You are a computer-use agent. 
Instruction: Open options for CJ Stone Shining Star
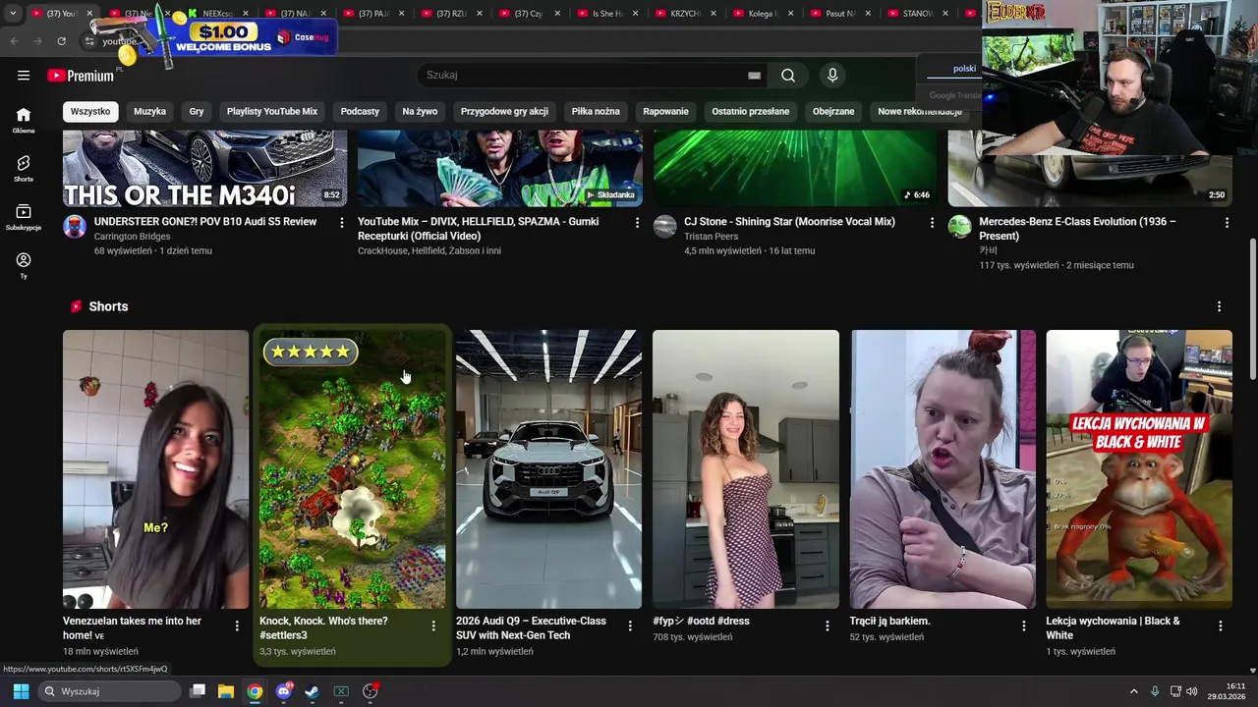pos(932,223)
